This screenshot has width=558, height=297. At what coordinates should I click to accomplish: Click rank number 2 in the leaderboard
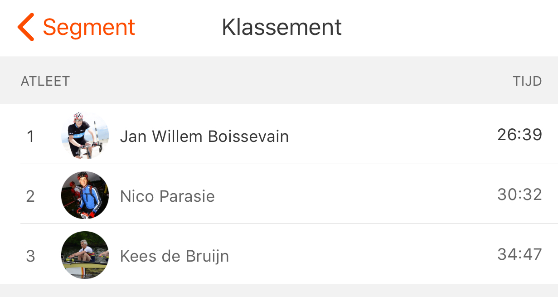coord(30,196)
